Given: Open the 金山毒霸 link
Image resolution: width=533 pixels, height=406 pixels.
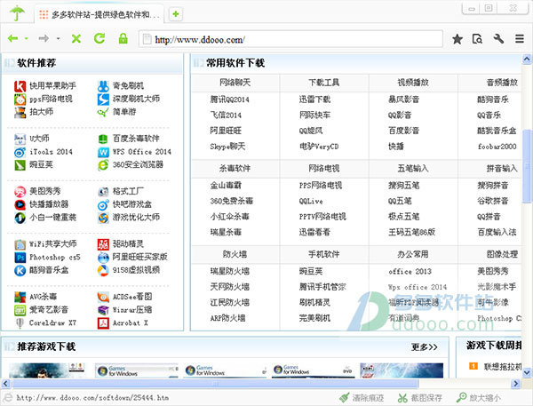Looking at the screenshot, I should coord(226,186).
